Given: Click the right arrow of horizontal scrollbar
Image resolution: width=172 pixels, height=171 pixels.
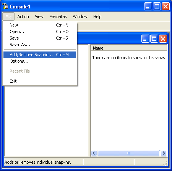Looking at the screenshot, I should (x=164, y=153).
